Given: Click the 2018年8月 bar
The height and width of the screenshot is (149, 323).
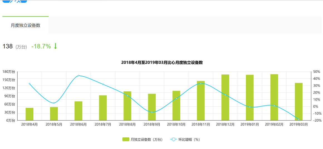Looking at the screenshot, I should 127,106.
